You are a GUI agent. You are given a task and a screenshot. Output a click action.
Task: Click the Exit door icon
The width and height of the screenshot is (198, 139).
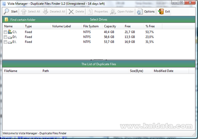pyautogui.click(x=161, y=12)
